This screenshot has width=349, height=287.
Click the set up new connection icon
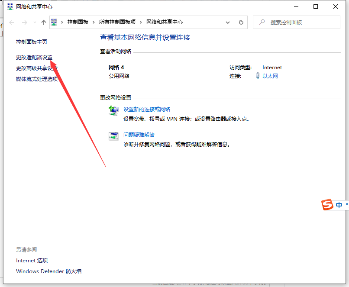tap(113, 111)
